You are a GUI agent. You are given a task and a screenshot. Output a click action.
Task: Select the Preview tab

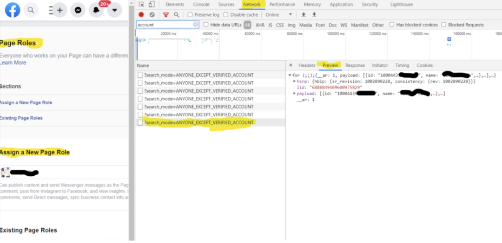330,65
